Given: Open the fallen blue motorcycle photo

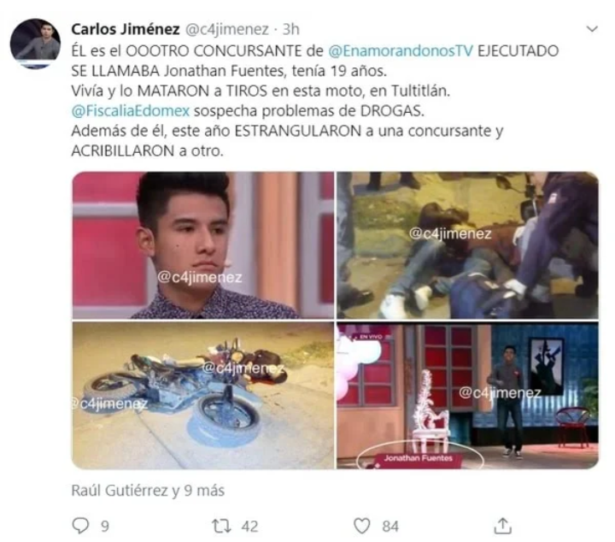Looking at the screenshot, I should (x=203, y=395).
